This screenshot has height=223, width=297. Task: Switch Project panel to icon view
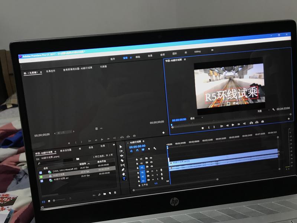pos(49,201)
